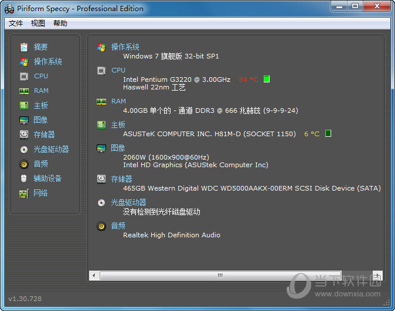
Task: Open the 文件 menu
Action: [16, 23]
